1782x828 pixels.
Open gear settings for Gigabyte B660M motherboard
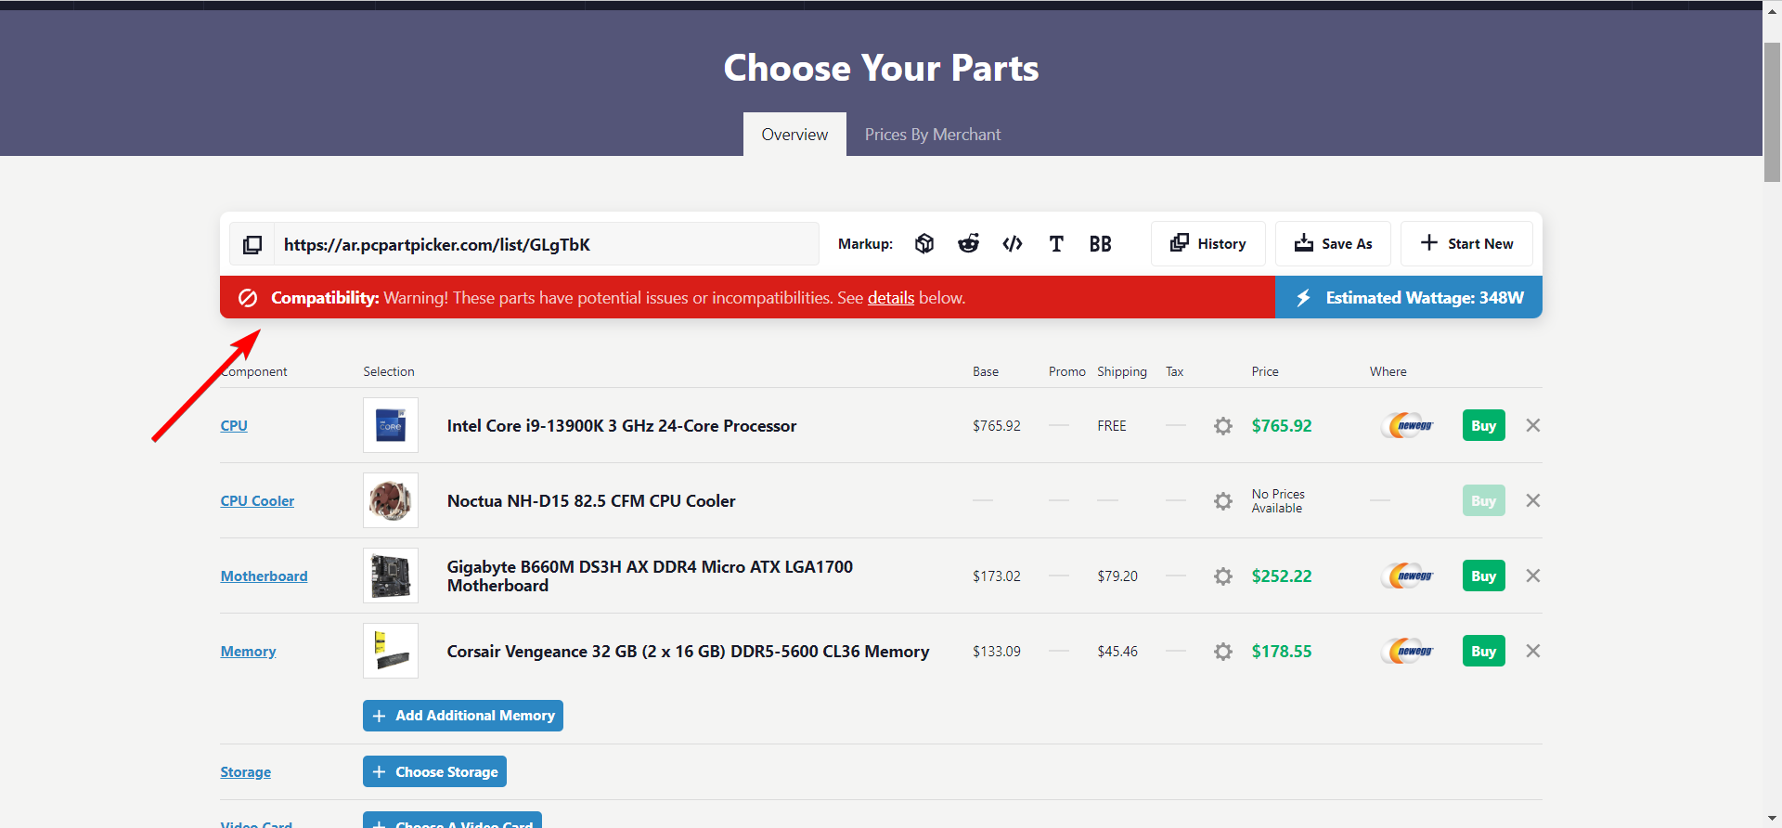coord(1223,576)
